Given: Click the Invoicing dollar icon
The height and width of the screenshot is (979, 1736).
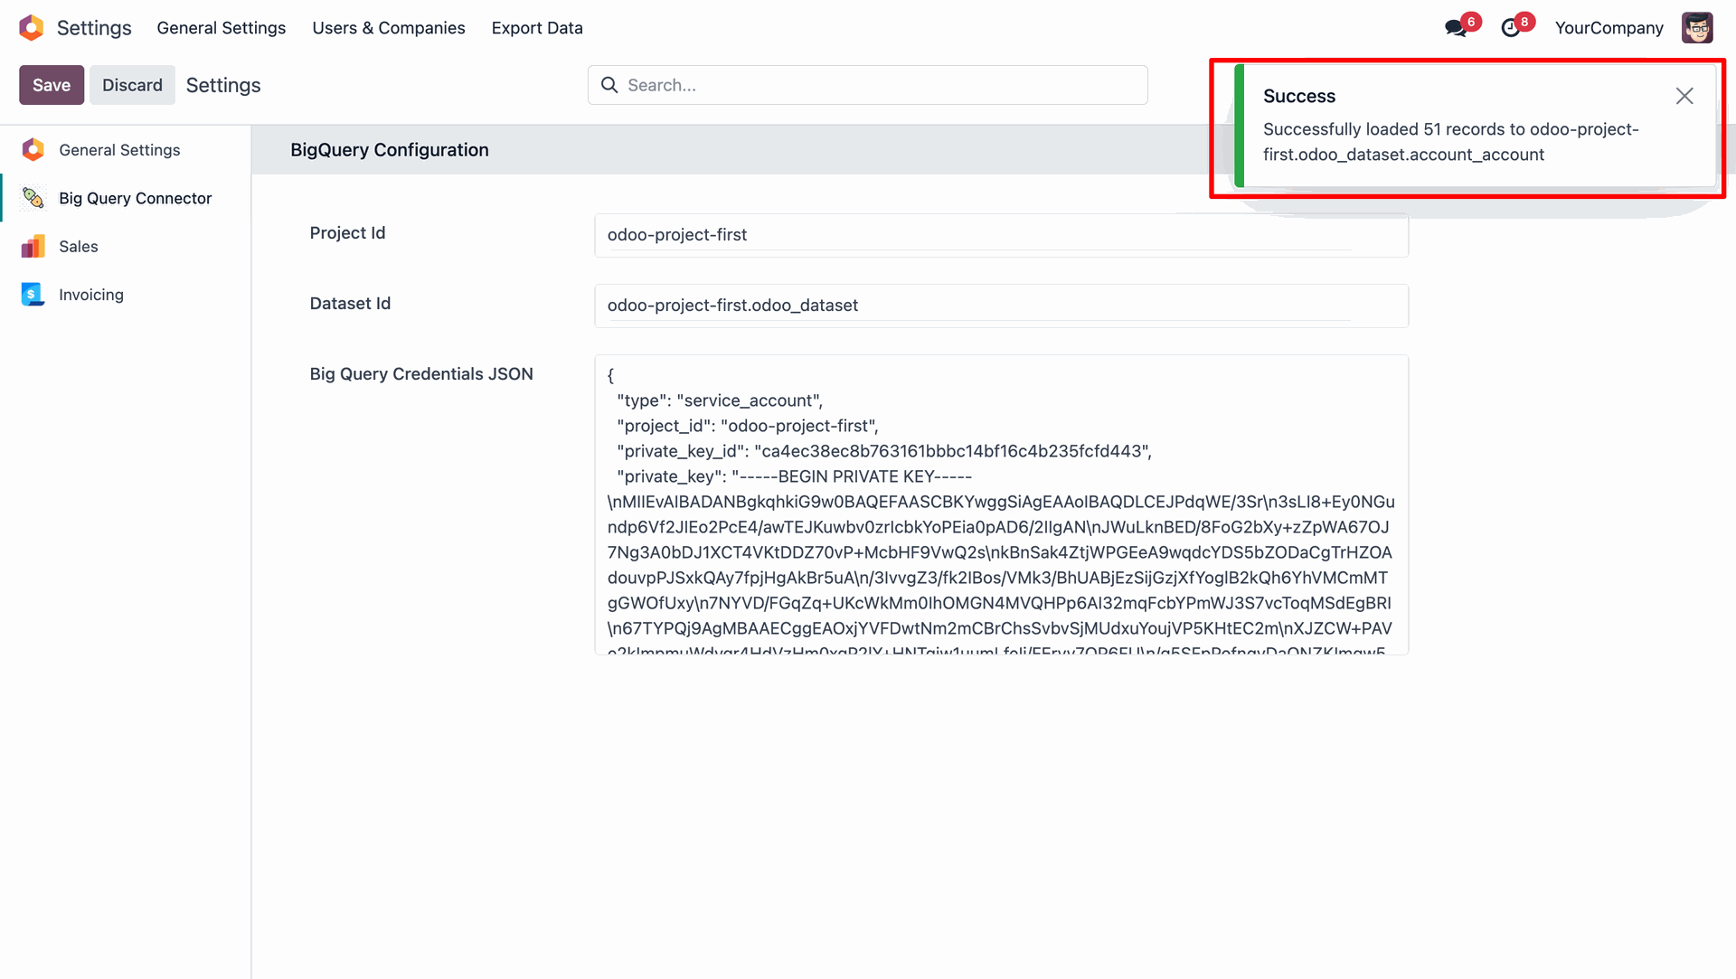Looking at the screenshot, I should 33,295.
